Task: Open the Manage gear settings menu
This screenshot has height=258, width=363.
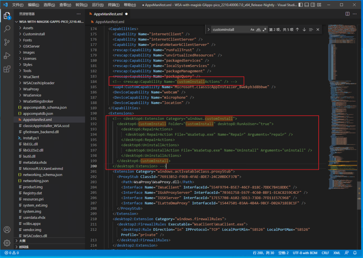Action: [7, 243]
